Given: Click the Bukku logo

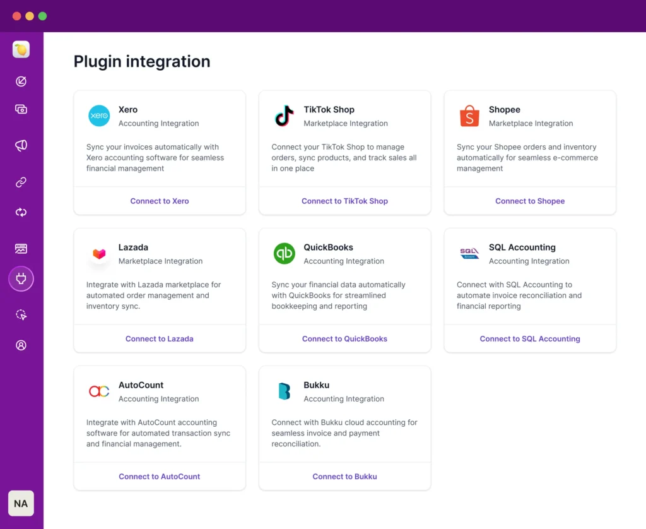Looking at the screenshot, I should pyautogui.click(x=285, y=391).
